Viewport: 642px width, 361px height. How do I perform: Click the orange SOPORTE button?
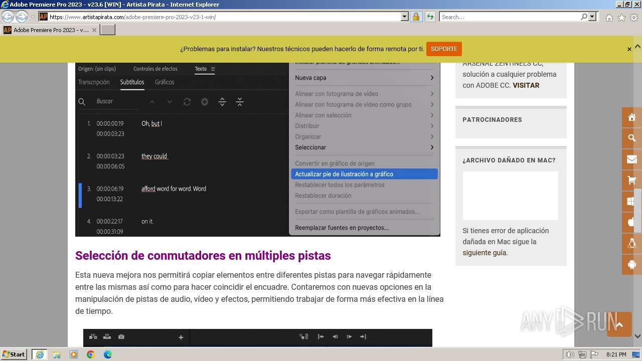point(444,49)
